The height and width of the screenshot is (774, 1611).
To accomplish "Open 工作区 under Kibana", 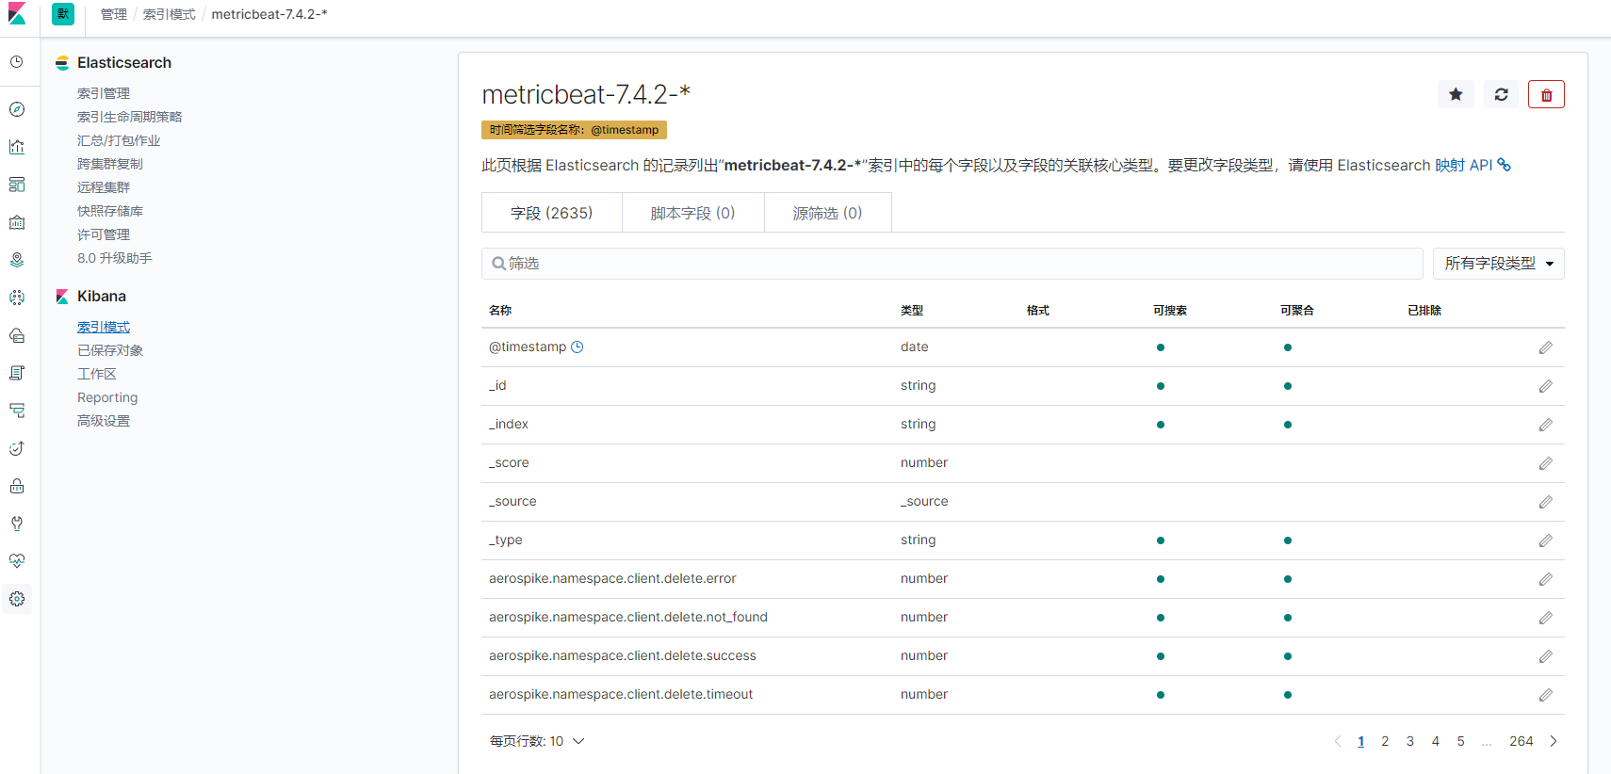I will click(97, 374).
